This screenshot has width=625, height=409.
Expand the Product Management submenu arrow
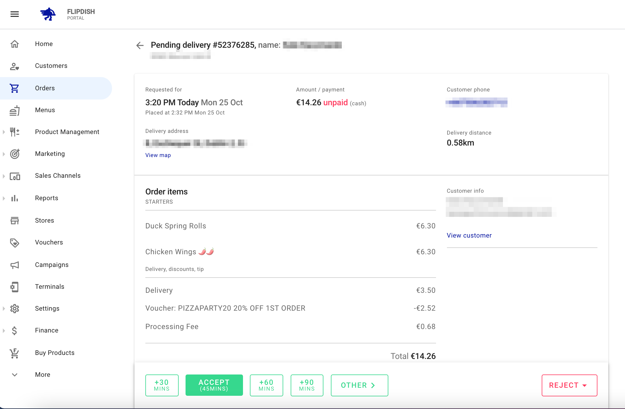[x=4, y=132]
